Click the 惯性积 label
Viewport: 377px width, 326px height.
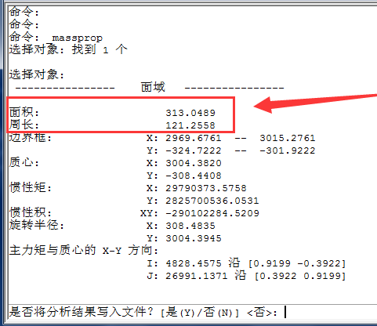tap(31, 212)
